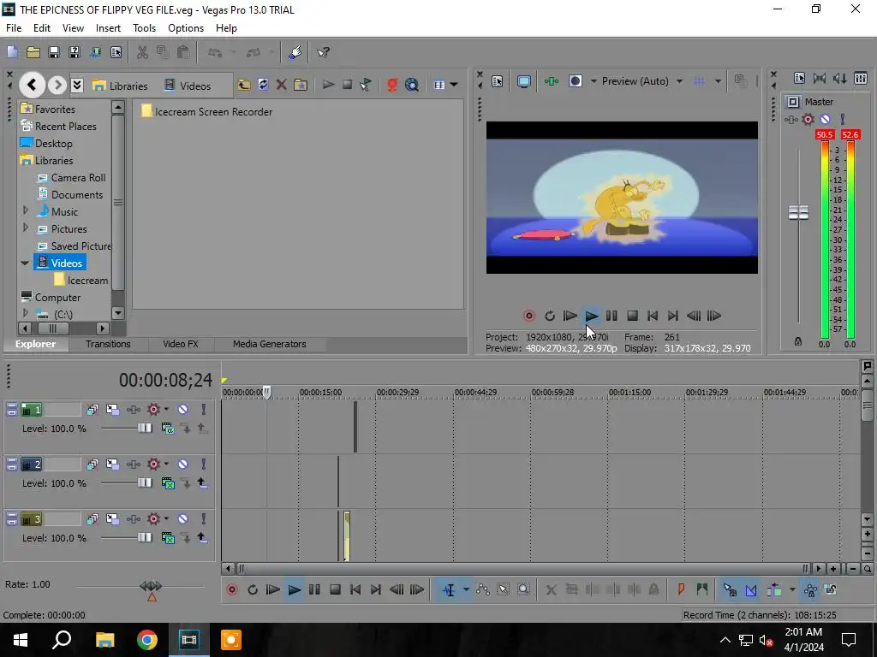
Task: Click the Explorer refresh icon
Action: 263,85
